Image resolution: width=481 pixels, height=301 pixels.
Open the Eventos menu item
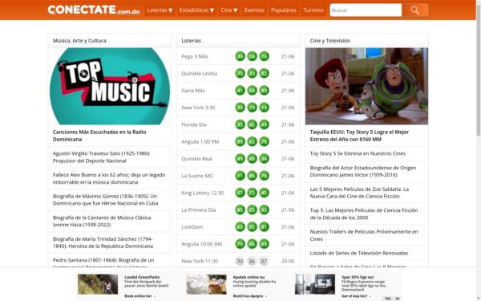254,10
